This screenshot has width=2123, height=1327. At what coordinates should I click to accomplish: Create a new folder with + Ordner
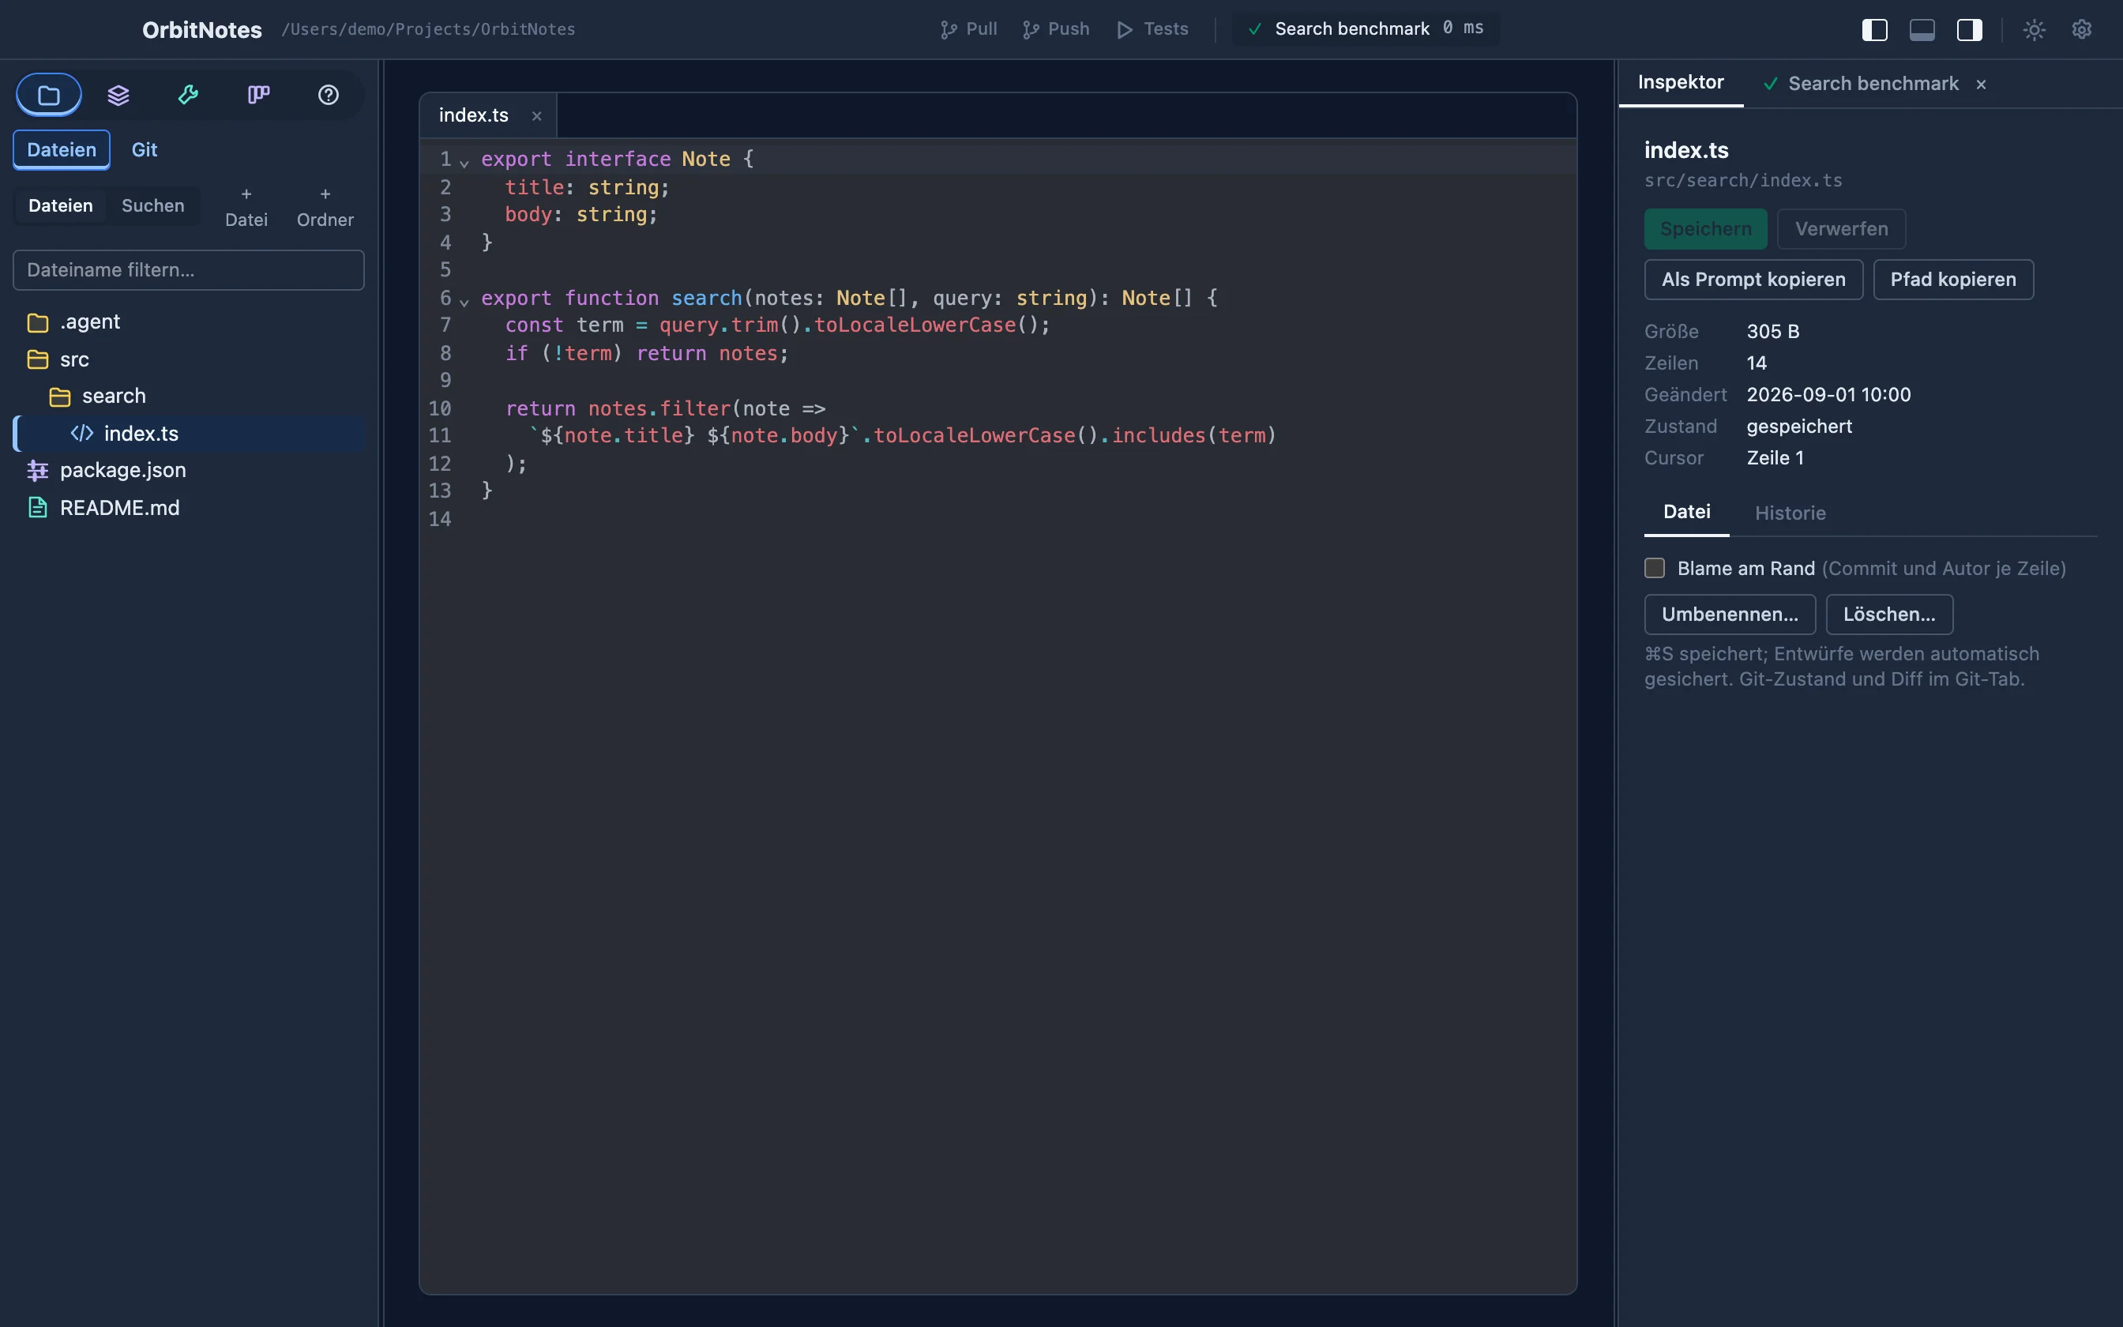[x=325, y=207]
